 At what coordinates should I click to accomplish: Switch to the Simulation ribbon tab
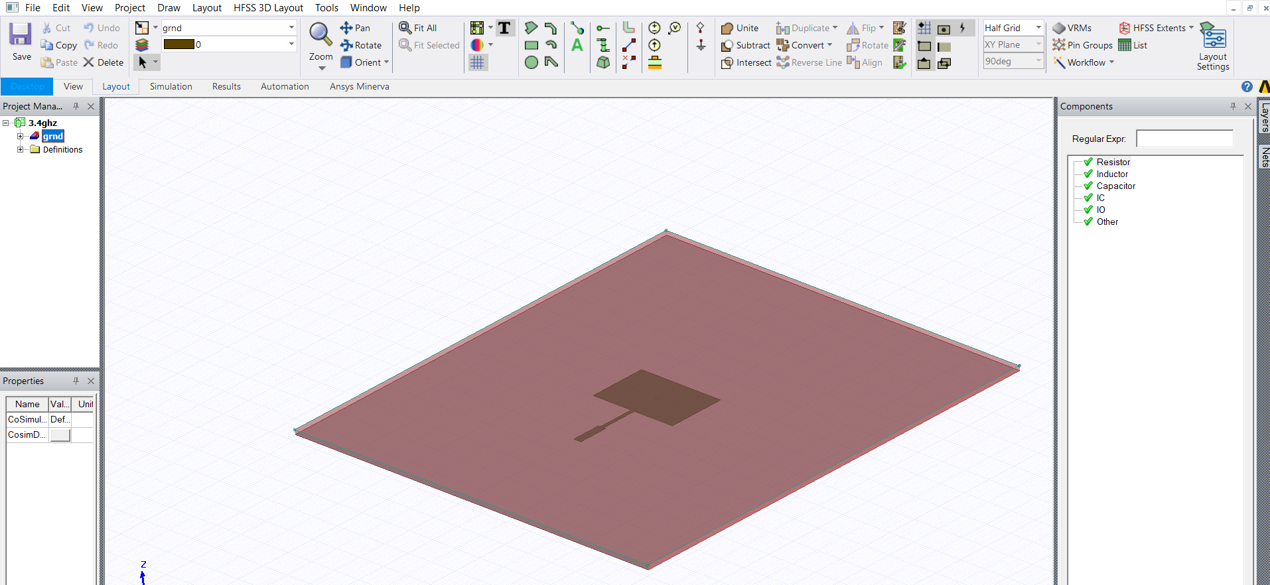171,86
